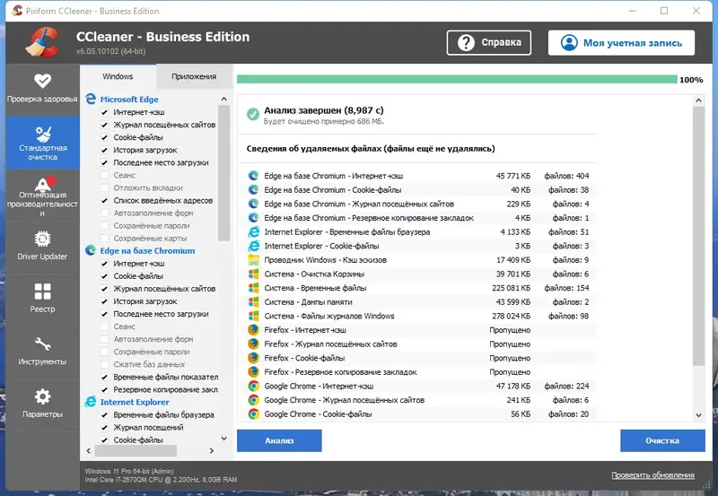
Task: Click green checkmark icon near Анализ завершен
Action: click(x=253, y=114)
